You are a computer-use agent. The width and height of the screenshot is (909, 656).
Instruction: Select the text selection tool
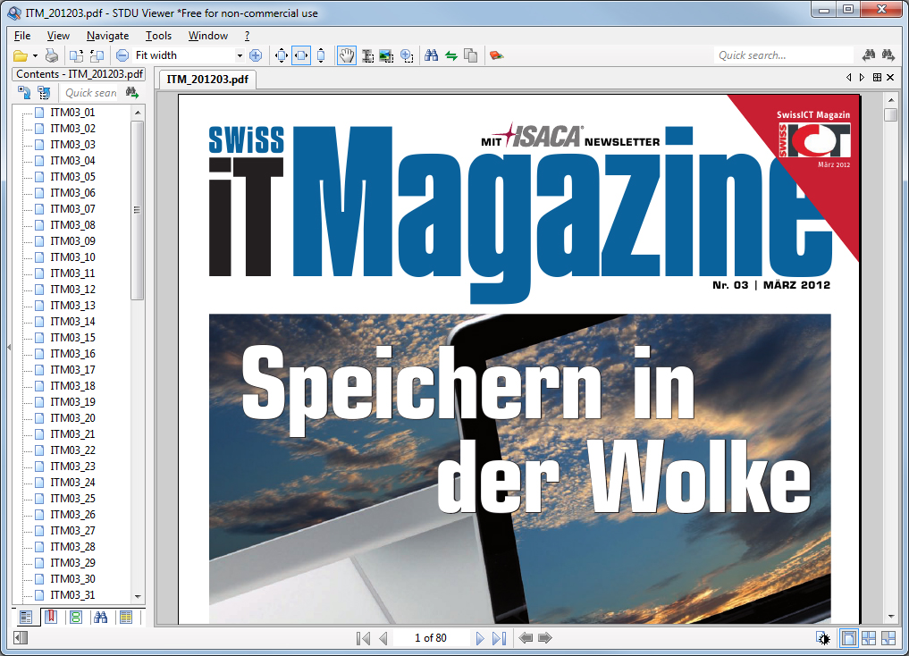[x=367, y=56]
